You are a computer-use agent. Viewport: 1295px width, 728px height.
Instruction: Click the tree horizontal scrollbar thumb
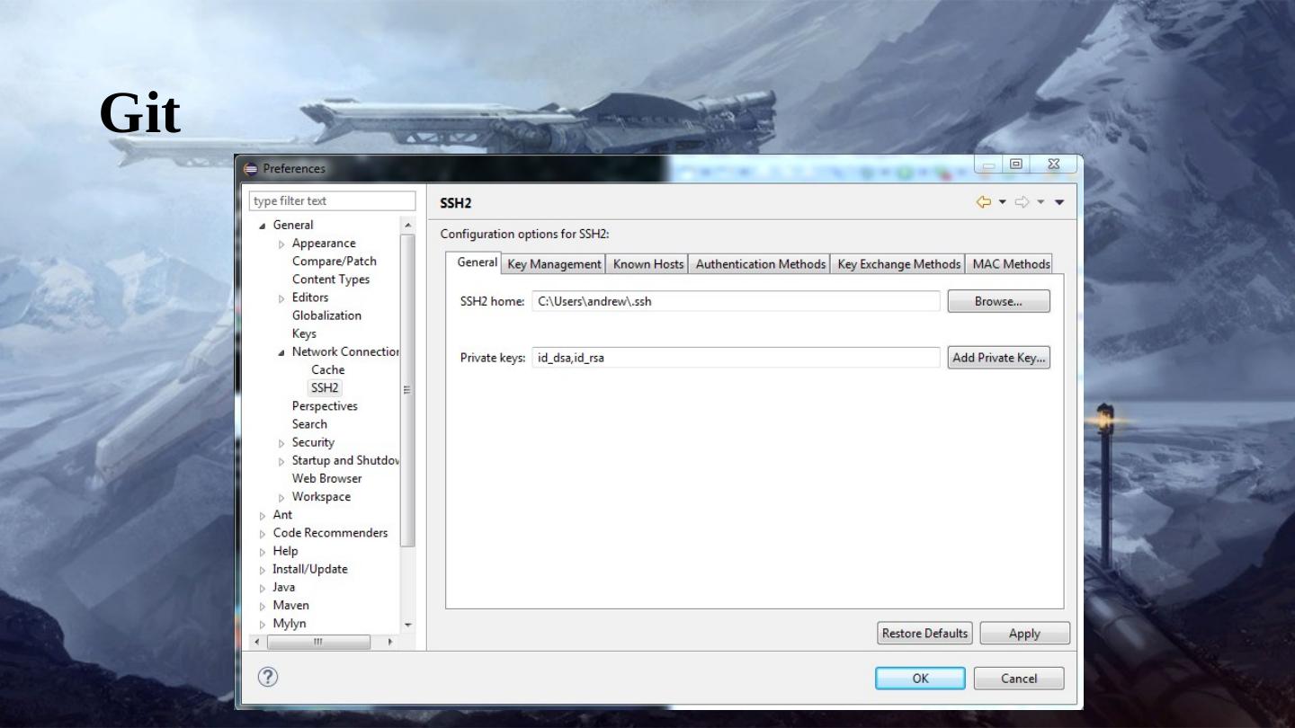tap(318, 642)
